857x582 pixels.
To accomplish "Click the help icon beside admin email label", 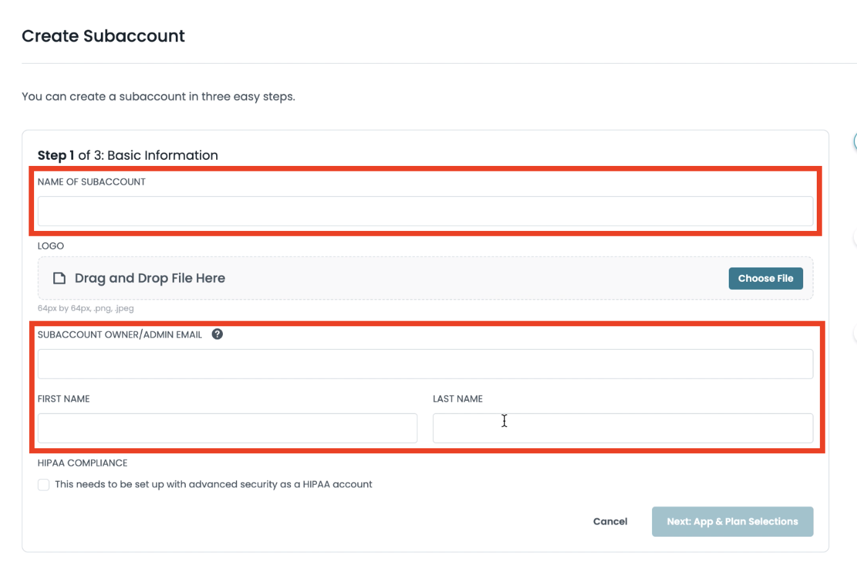I will 217,334.
